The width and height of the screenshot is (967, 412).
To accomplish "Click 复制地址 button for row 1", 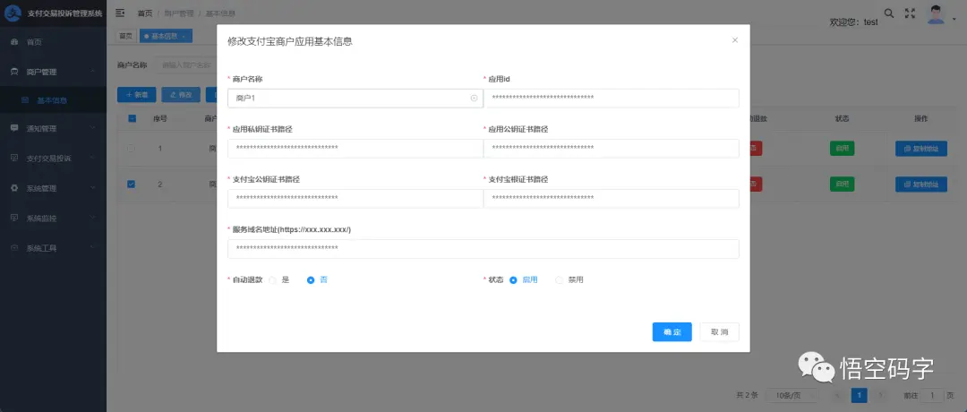I will (920, 149).
